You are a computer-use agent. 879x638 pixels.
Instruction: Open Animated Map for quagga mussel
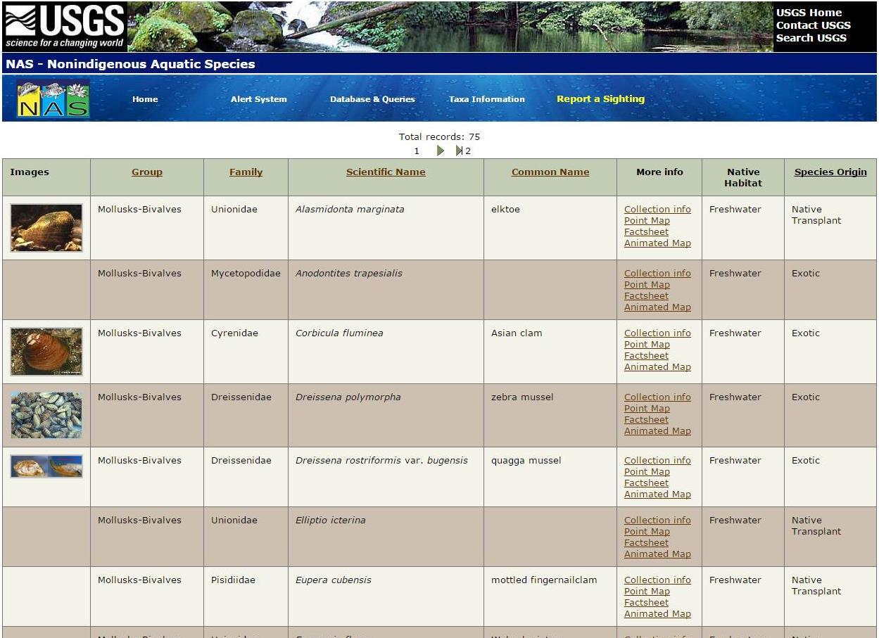pyautogui.click(x=657, y=494)
